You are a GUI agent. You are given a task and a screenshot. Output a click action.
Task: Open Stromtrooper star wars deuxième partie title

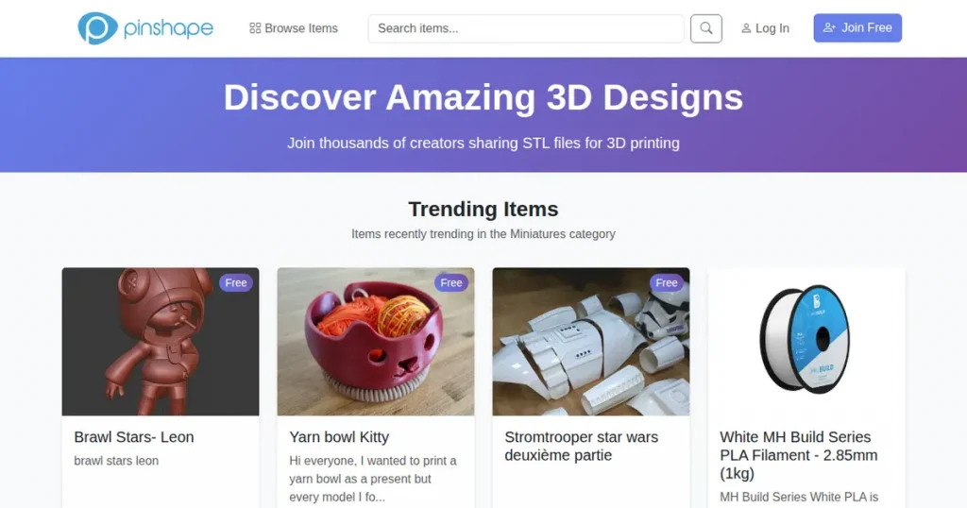[x=582, y=447]
